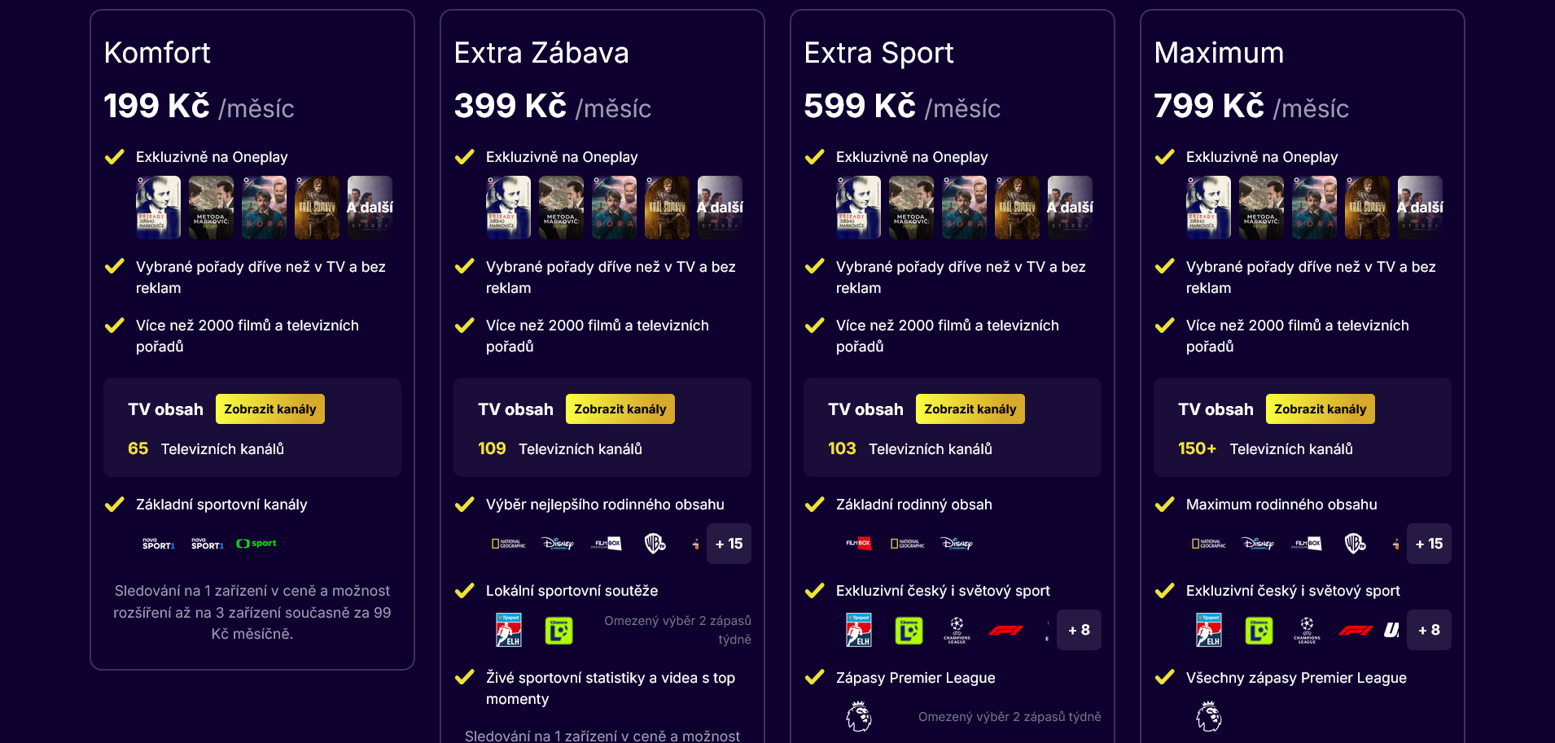Click Disney Channel logo in Extra Sport
The image size is (1555, 743).
[x=957, y=544]
